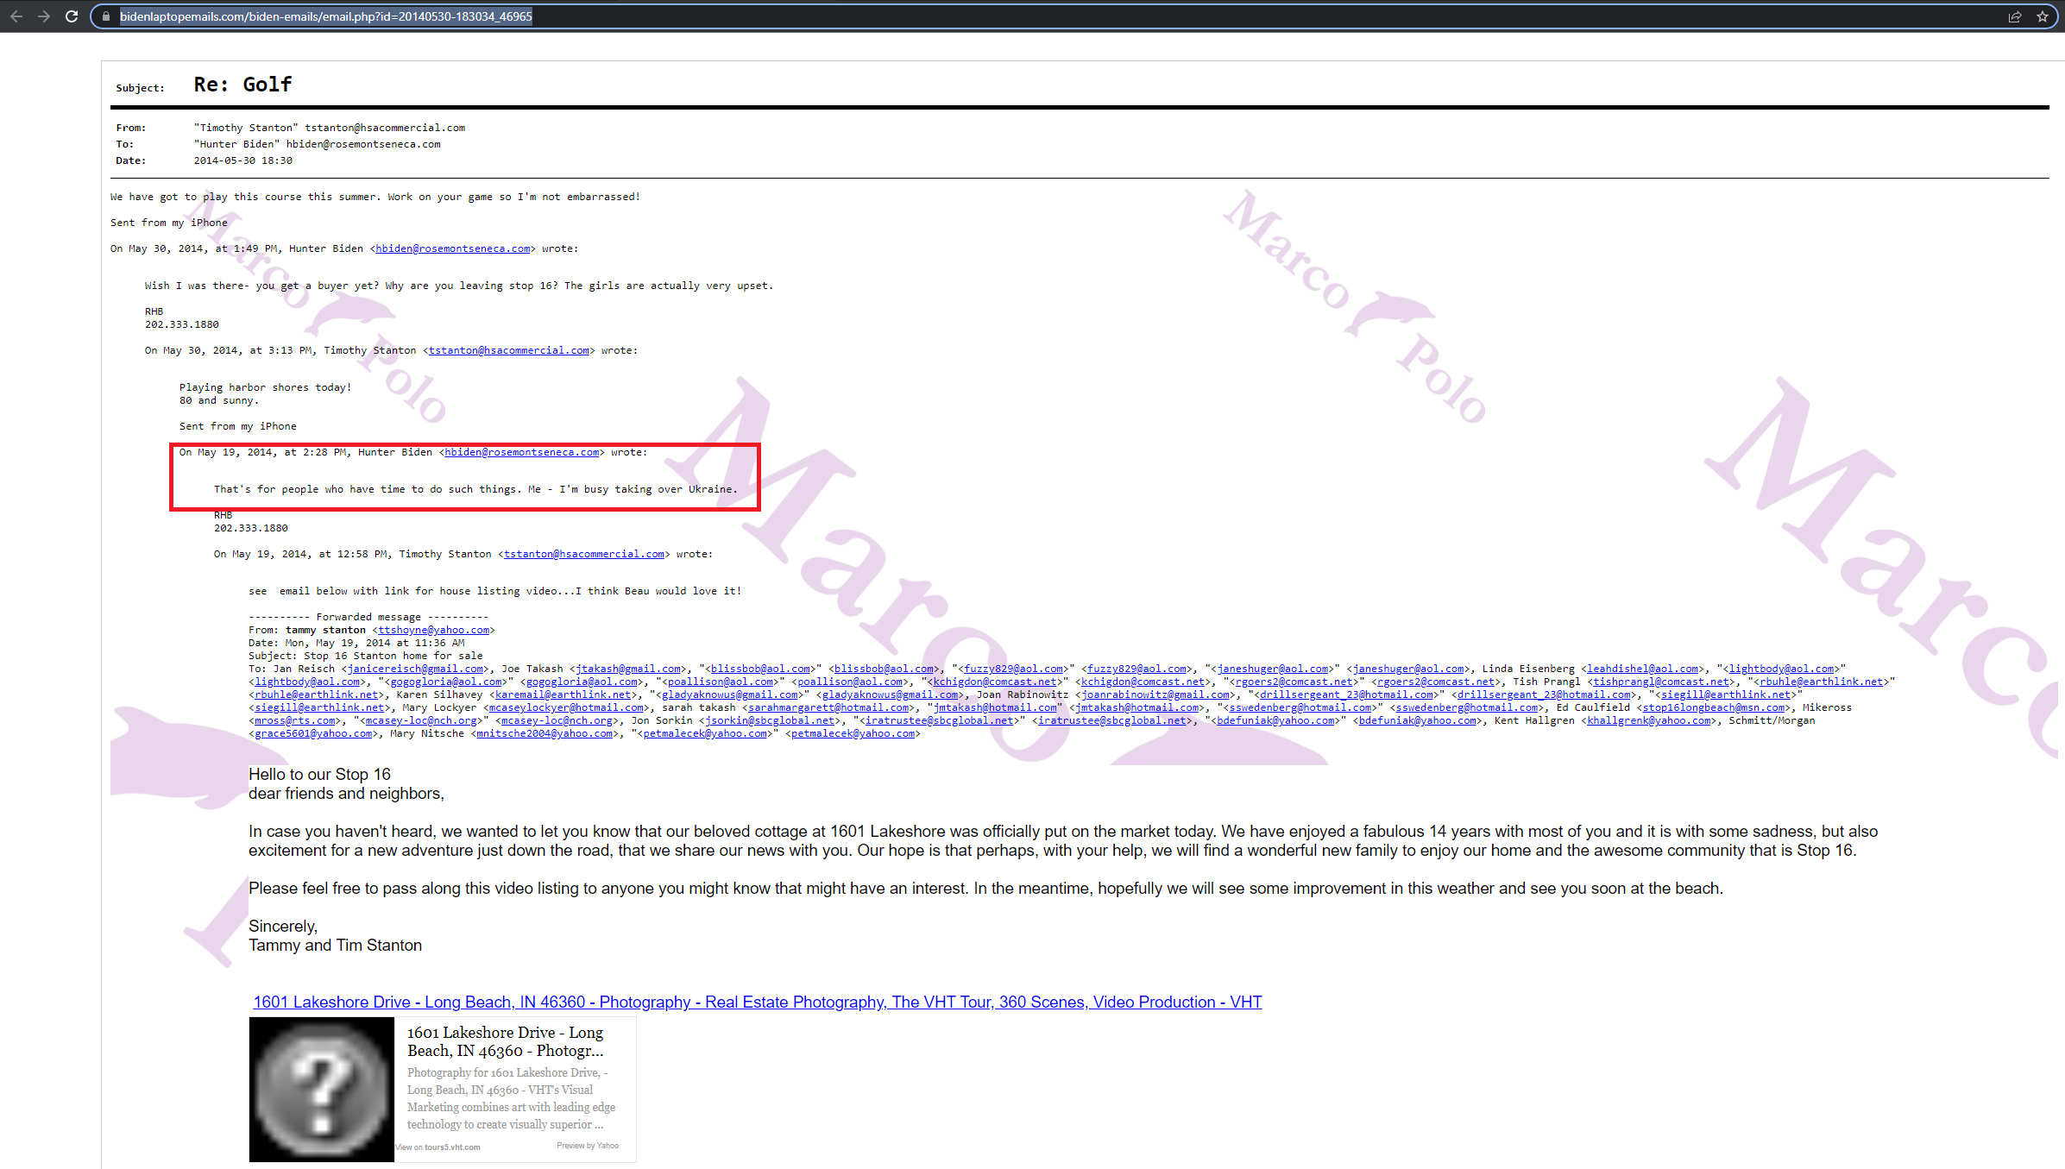
Task: Reload the page with refresh icon
Action: (72, 16)
